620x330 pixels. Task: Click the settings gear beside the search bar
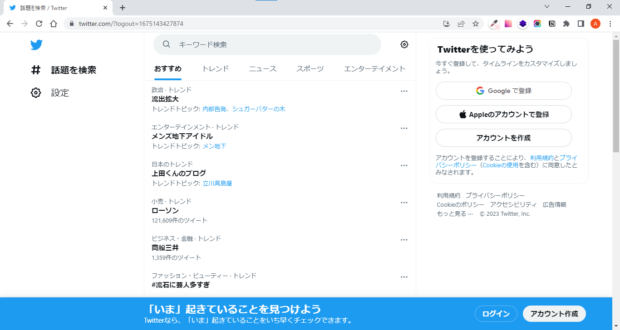coord(404,44)
